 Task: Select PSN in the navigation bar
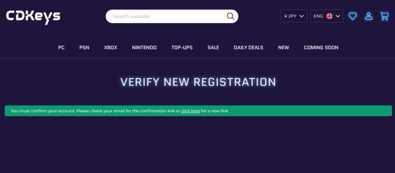pyautogui.click(x=84, y=47)
